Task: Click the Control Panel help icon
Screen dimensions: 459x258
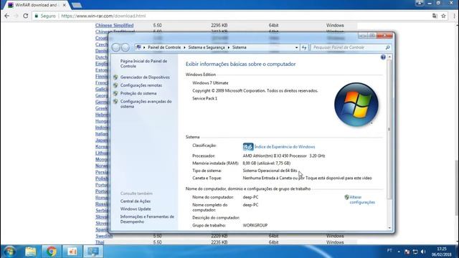Action: point(383,57)
